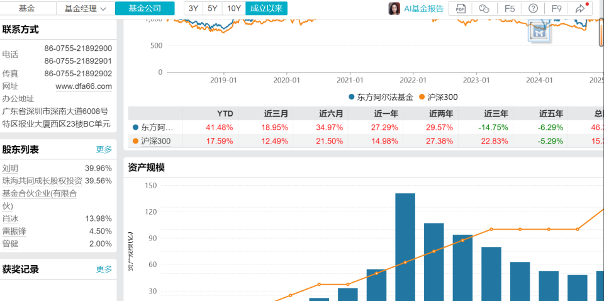Open help with the question mark icon
Screen dimensions: 604x301
click(533, 8)
